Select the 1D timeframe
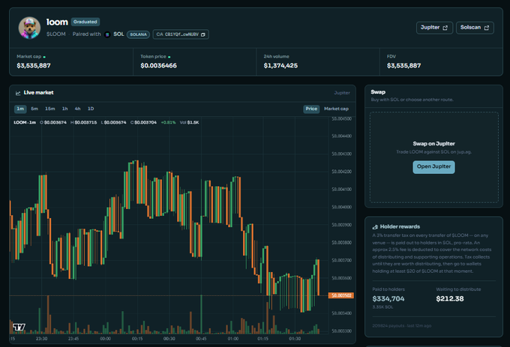Image resolution: width=510 pixels, height=347 pixels. (91, 109)
